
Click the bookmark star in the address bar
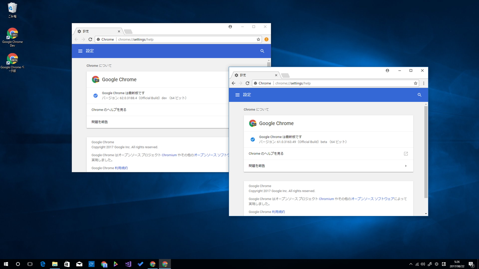coord(415,83)
